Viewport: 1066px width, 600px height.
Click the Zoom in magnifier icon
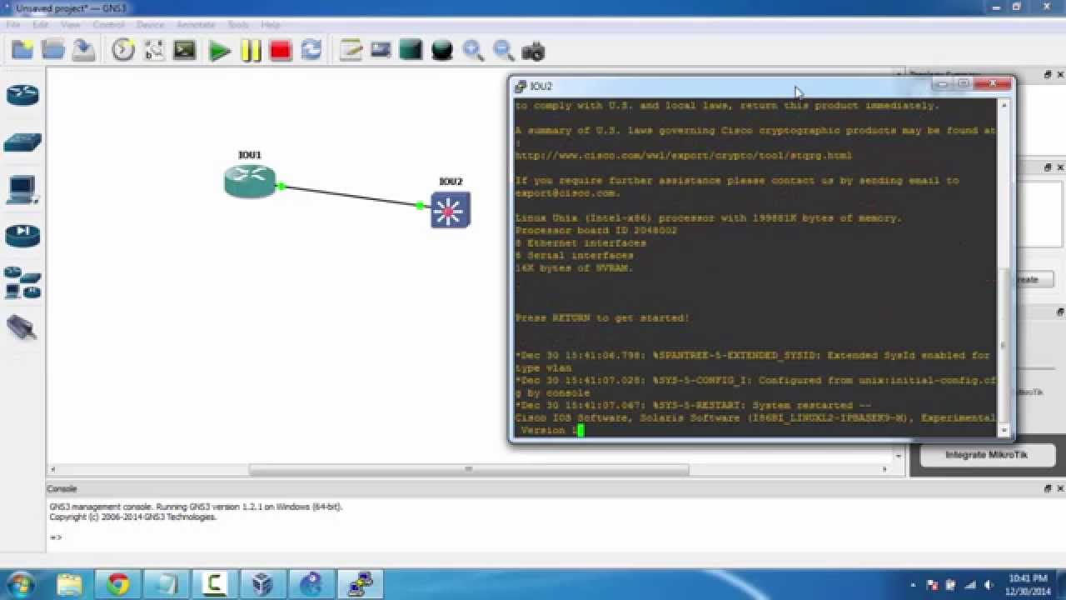(x=473, y=50)
